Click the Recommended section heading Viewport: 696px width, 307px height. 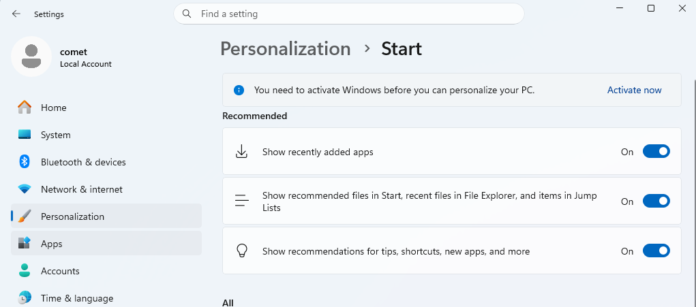[x=255, y=116]
